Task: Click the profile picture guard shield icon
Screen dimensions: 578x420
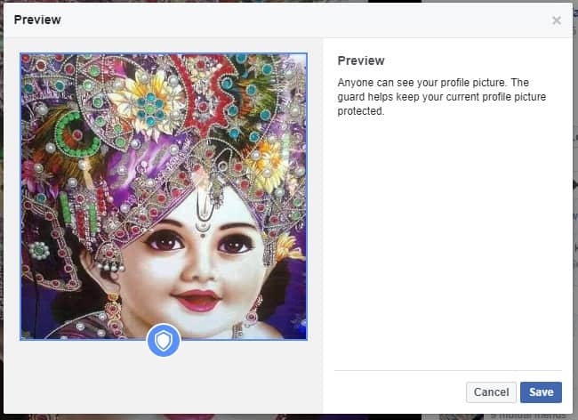Action: pos(164,340)
